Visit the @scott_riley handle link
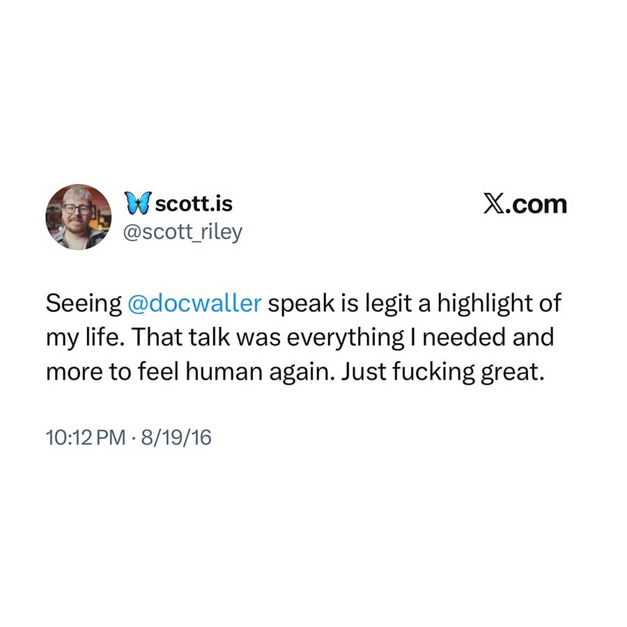 183,231
